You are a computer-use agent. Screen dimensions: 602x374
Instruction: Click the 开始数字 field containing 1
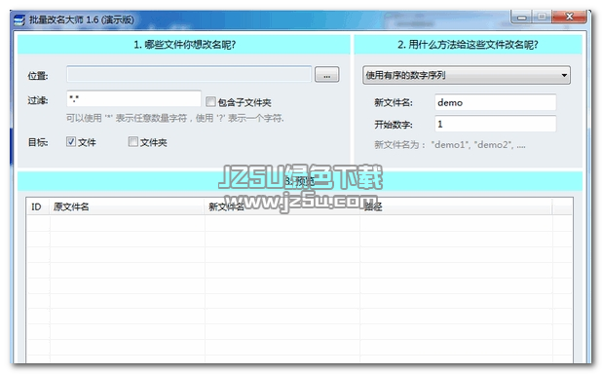click(x=495, y=124)
